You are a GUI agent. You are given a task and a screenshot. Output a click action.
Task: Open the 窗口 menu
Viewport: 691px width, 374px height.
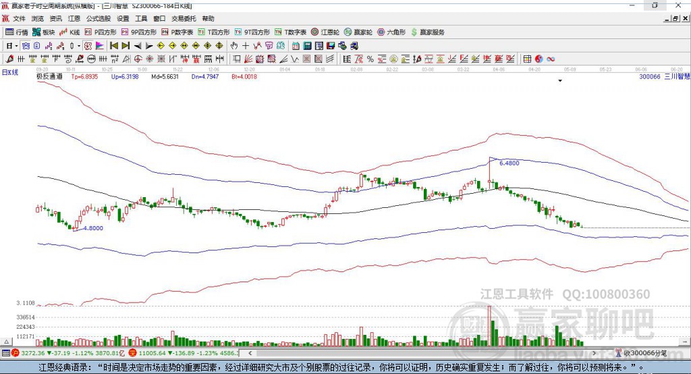159,18
